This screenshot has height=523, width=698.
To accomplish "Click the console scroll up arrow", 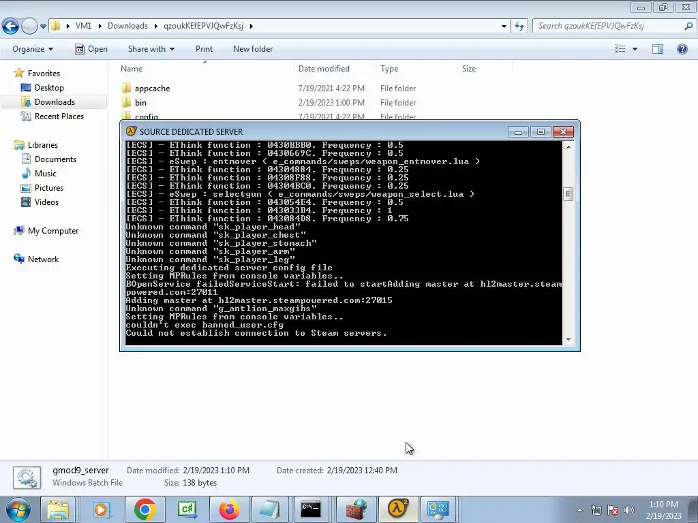I will 568,146.
